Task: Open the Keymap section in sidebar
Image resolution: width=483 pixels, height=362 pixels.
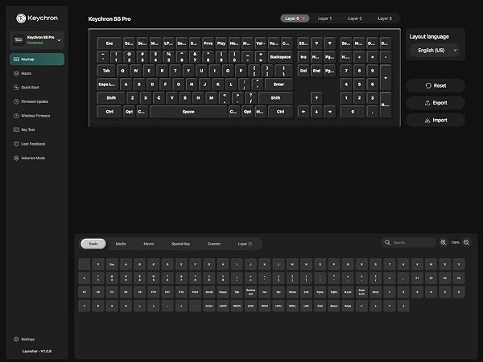Action: (x=37, y=59)
